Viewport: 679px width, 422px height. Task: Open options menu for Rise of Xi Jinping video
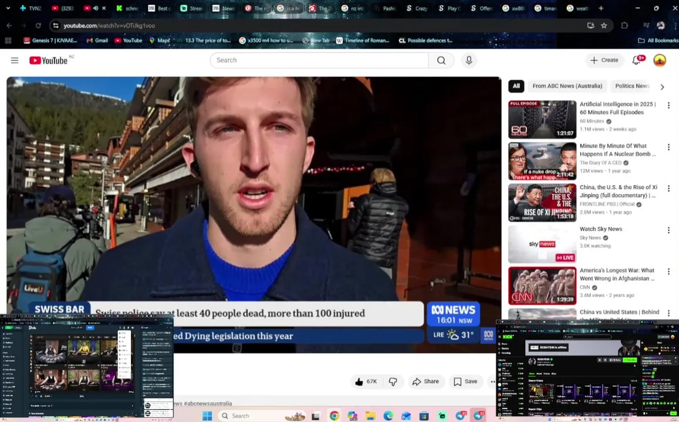(668, 189)
